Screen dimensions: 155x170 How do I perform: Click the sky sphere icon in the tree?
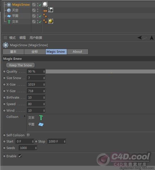click(x=9, y=10)
